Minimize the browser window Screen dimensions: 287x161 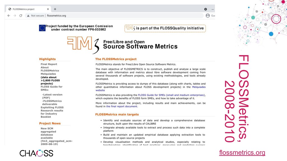[212, 9]
